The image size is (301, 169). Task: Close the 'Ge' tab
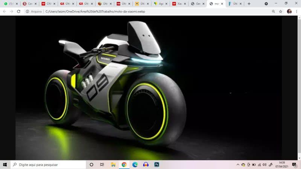coord(204,4)
